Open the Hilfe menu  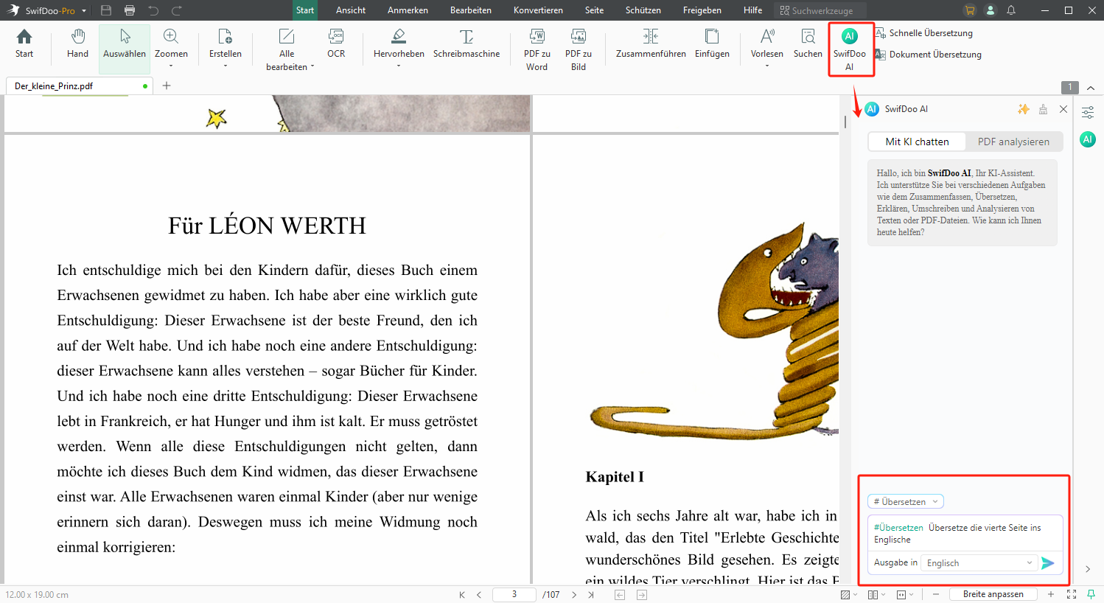click(x=752, y=10)
